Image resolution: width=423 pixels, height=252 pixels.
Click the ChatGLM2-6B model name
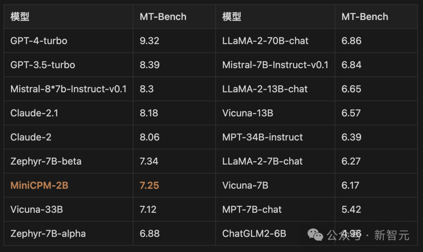pyautogui.click(x=254, y=234)
